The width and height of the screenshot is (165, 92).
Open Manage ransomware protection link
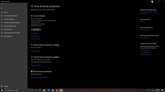click(x=39, y=77)
